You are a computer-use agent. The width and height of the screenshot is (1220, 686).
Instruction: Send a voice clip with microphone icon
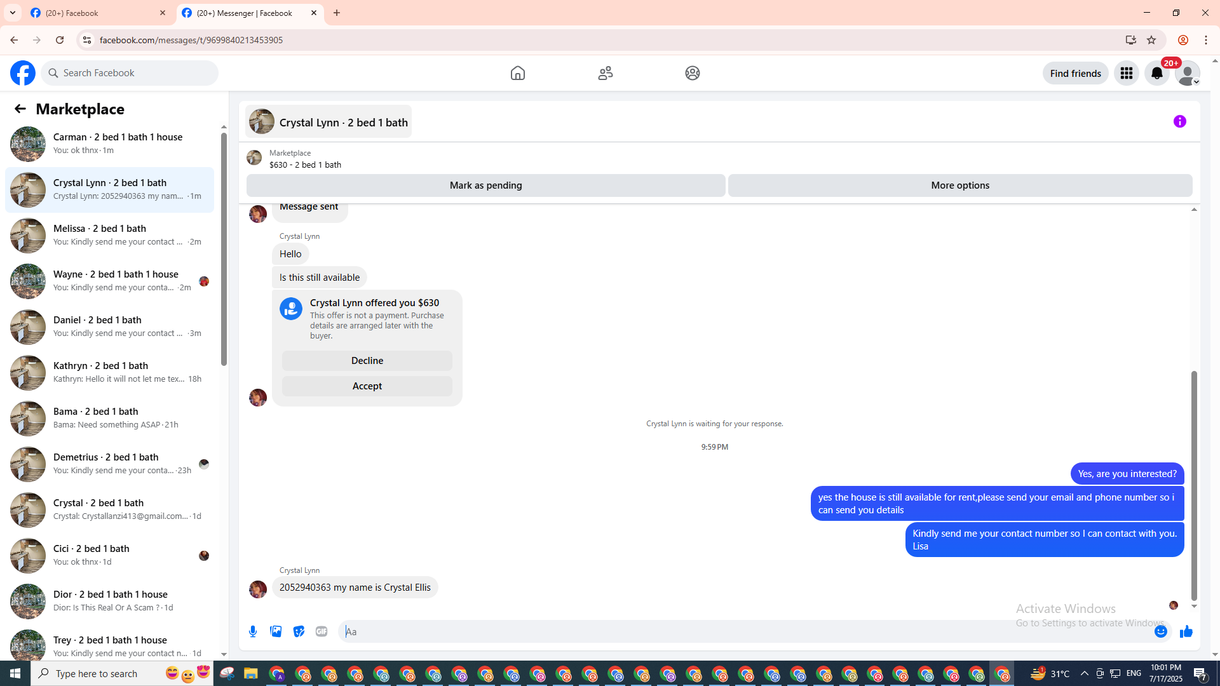(253, 631)
